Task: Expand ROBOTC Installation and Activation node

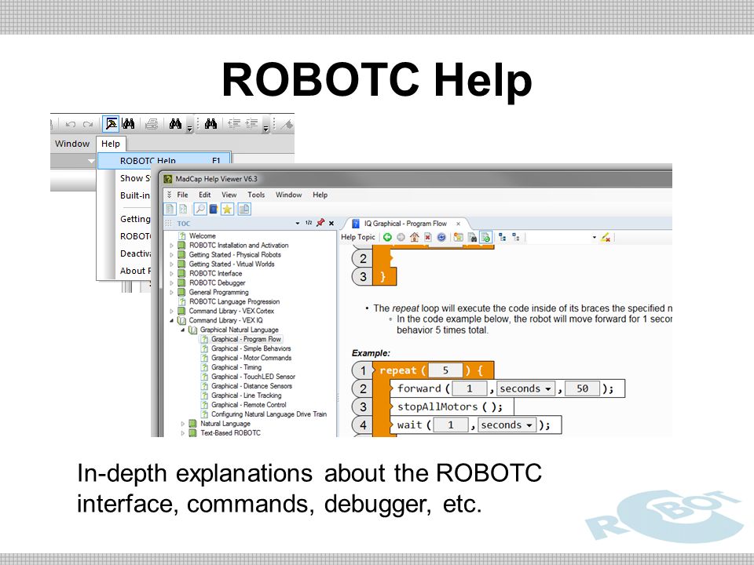Action: point(172,246)
